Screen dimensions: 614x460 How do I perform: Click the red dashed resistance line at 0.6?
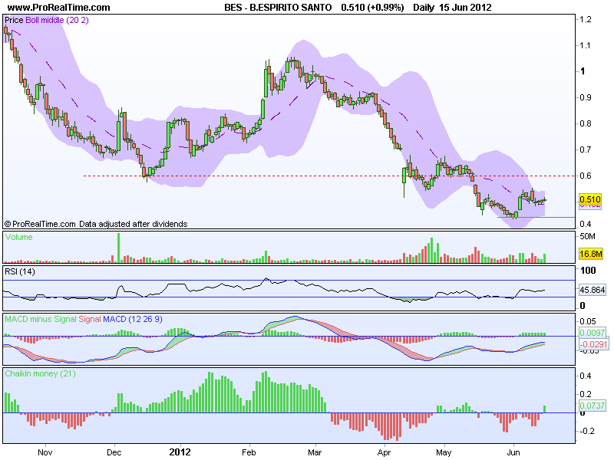pyautogui.click(x=329, y=176)
